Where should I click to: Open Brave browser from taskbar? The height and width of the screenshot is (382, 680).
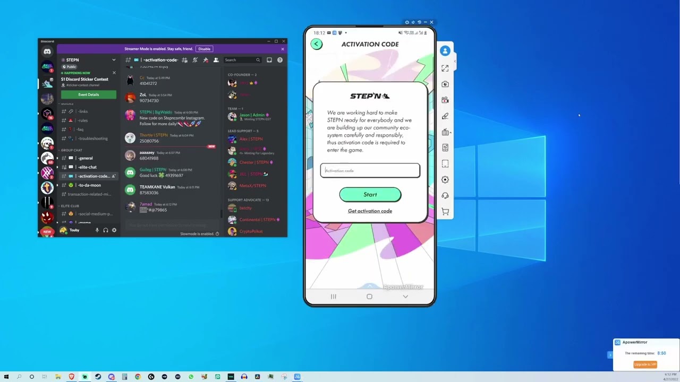tap(71, 377)
